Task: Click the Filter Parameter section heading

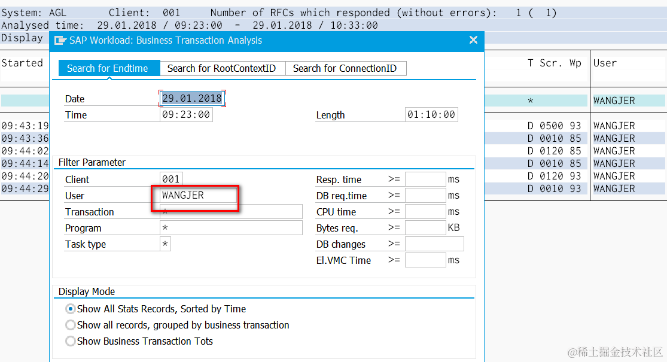Action: point(92,162)
